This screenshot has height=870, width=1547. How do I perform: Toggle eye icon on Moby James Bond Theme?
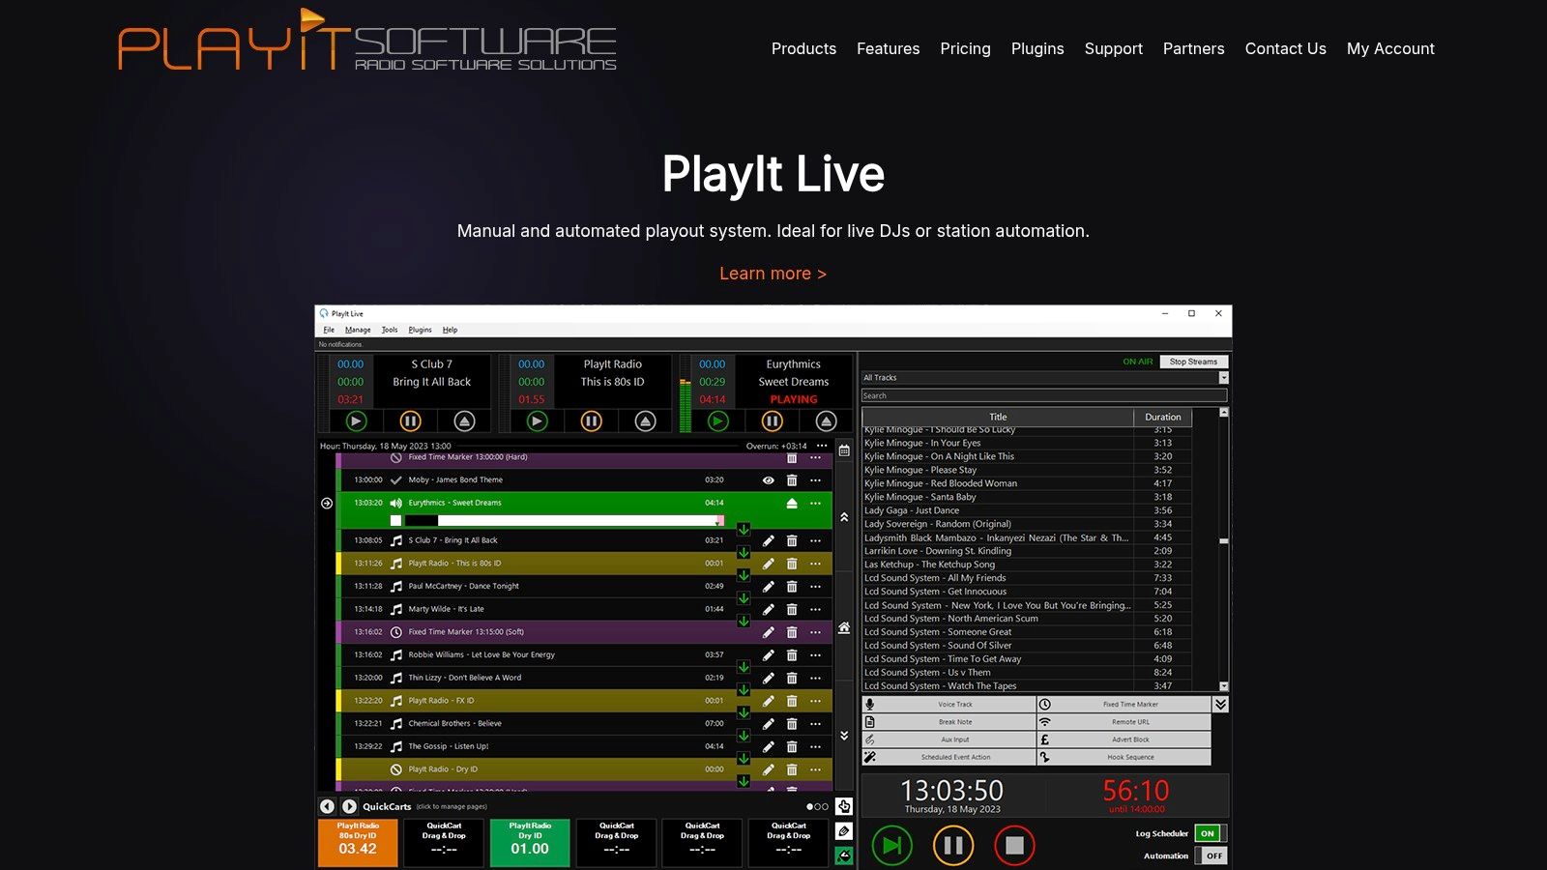(x=768, y=480)
